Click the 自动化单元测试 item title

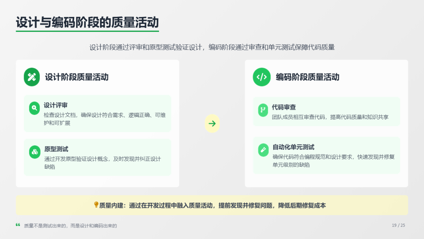click(293, 147)
